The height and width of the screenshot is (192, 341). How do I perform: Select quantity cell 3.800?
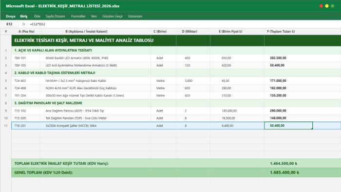189,81
